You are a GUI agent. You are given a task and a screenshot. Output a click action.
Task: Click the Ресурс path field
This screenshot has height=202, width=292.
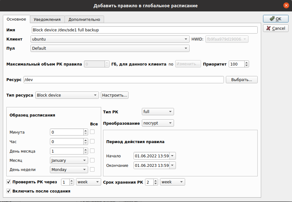(x=124, y=80)
